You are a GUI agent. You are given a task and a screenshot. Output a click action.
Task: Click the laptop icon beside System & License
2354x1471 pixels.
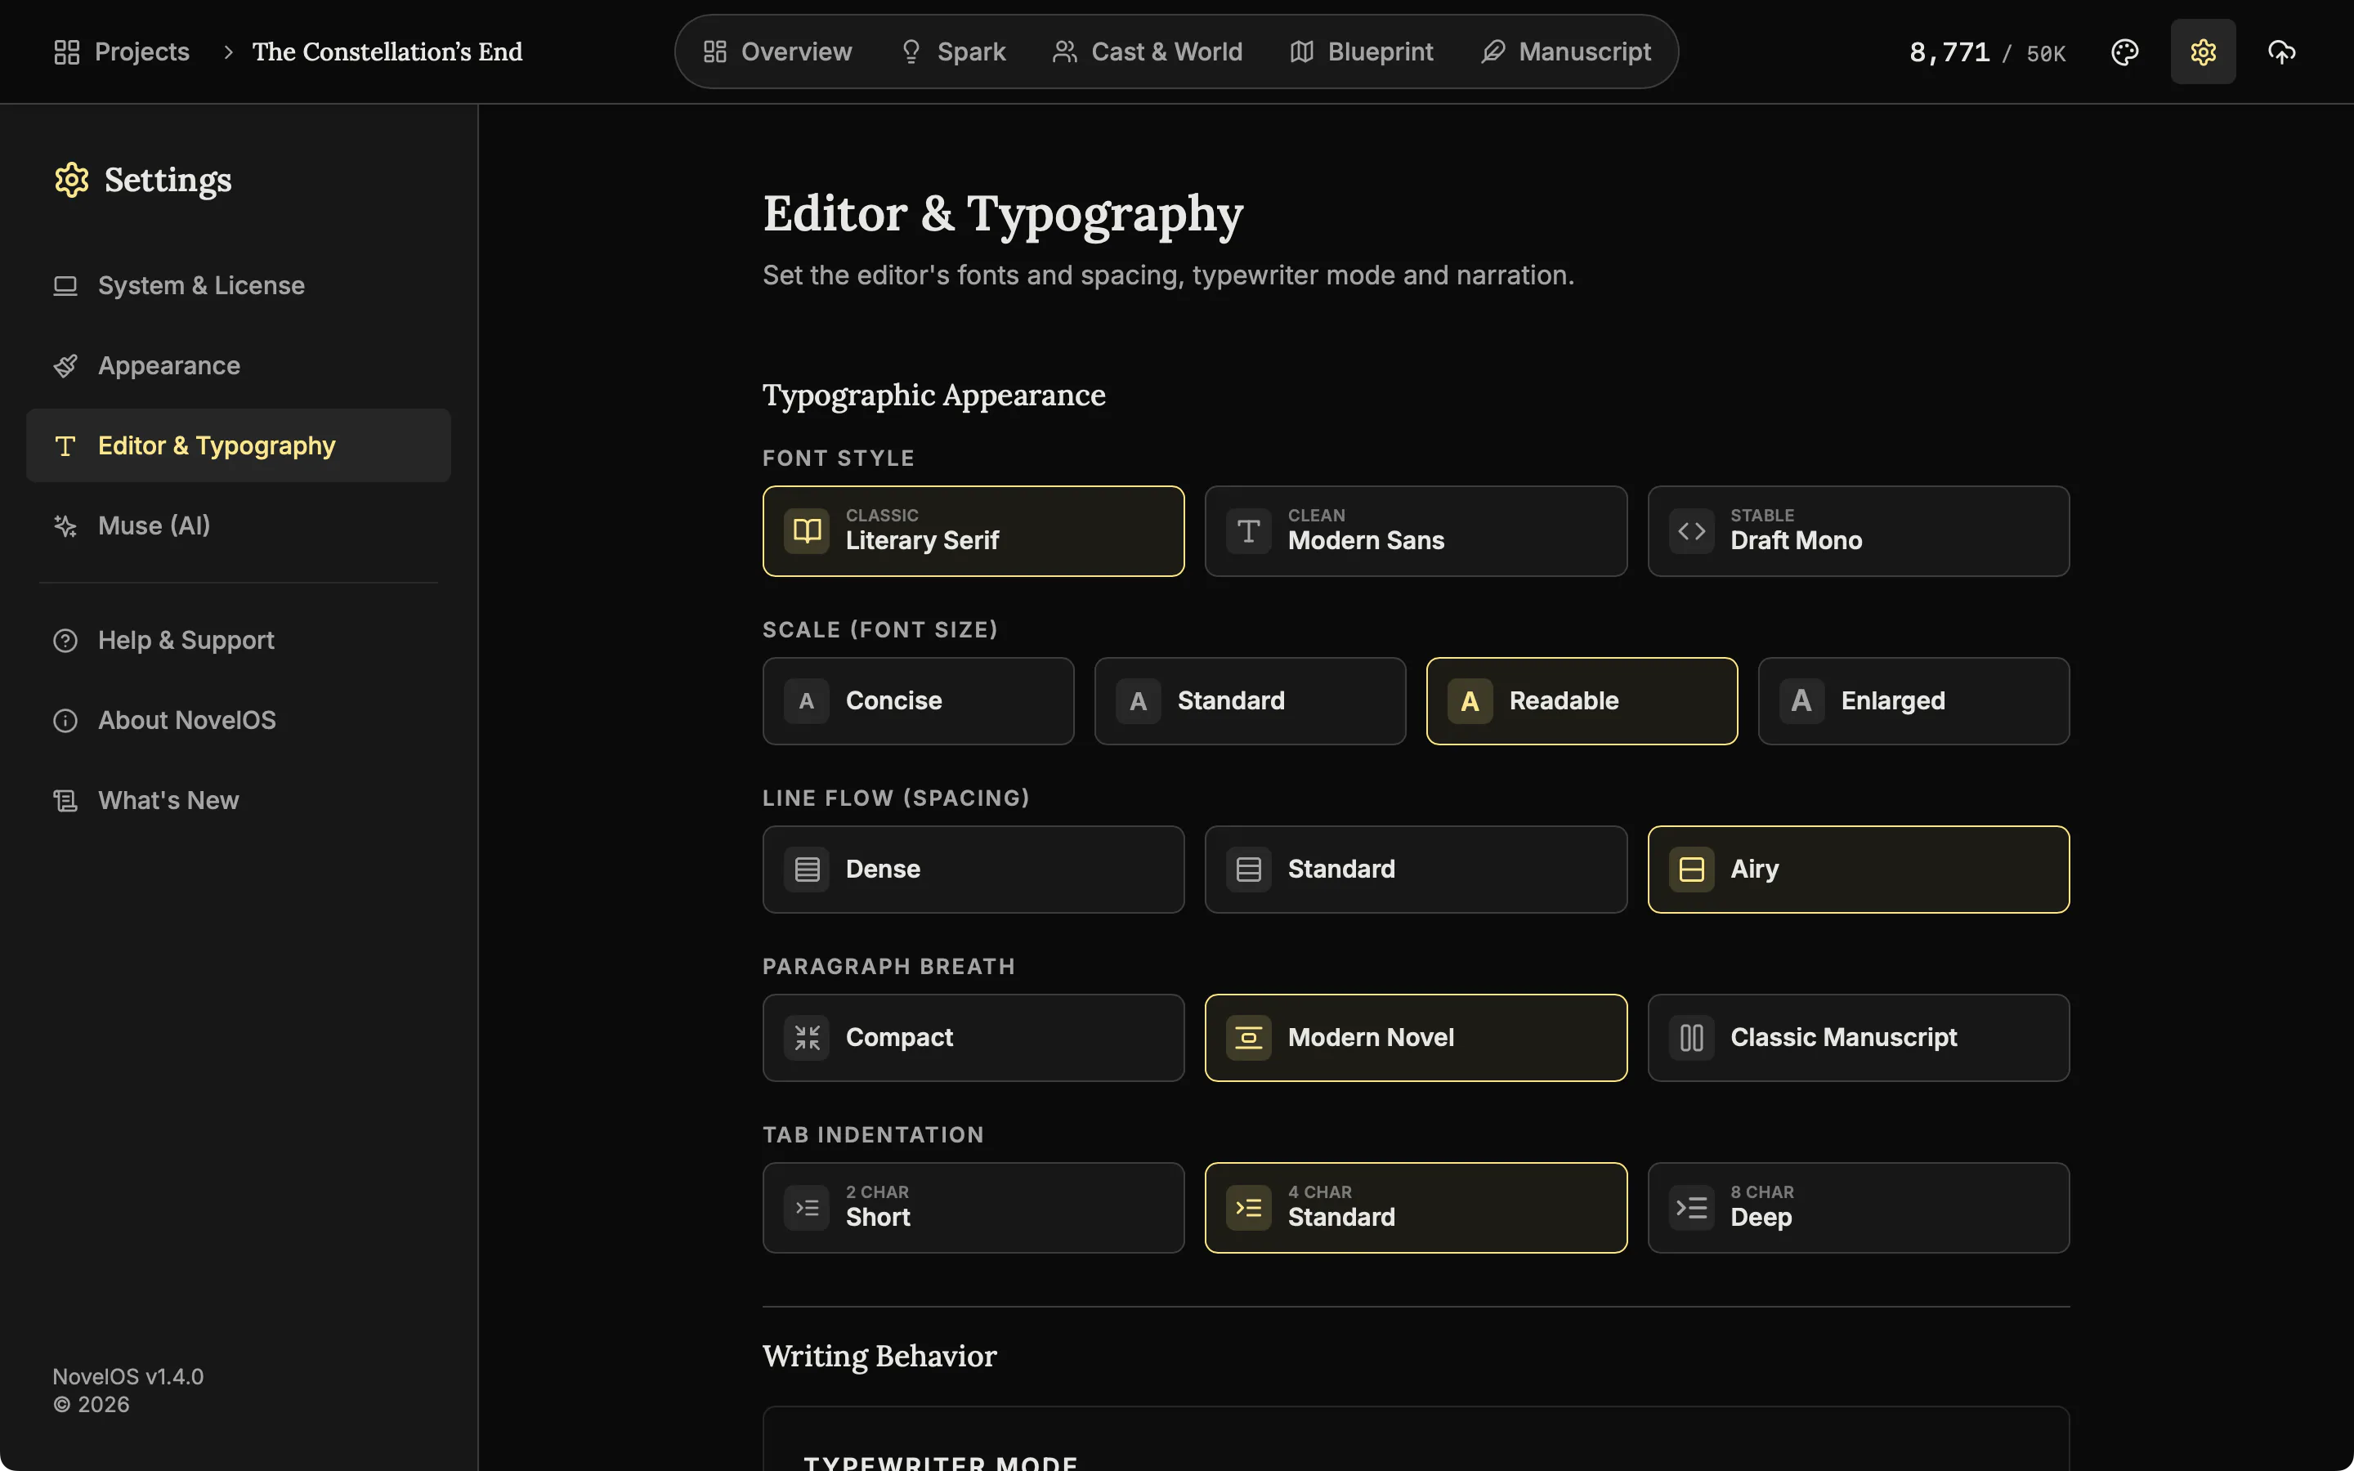(x=65, y=286)
